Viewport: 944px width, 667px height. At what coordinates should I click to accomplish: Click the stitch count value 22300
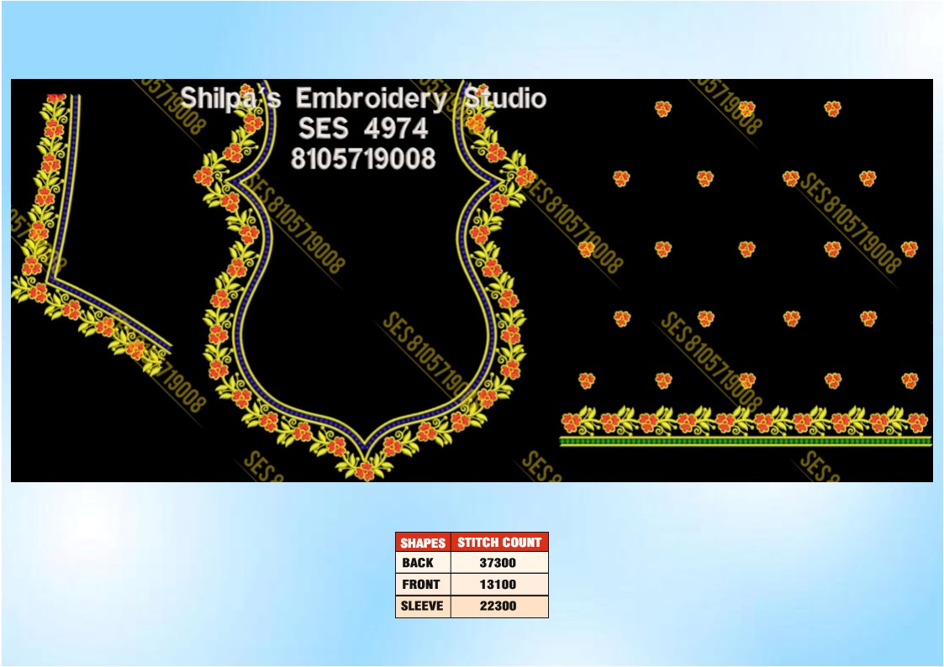click(498, 607)
